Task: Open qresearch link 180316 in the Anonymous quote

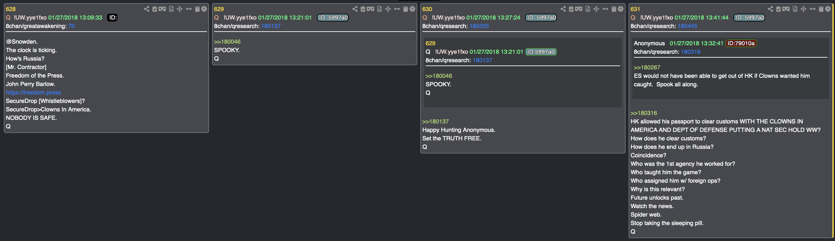Action: (x=691, y=52)
